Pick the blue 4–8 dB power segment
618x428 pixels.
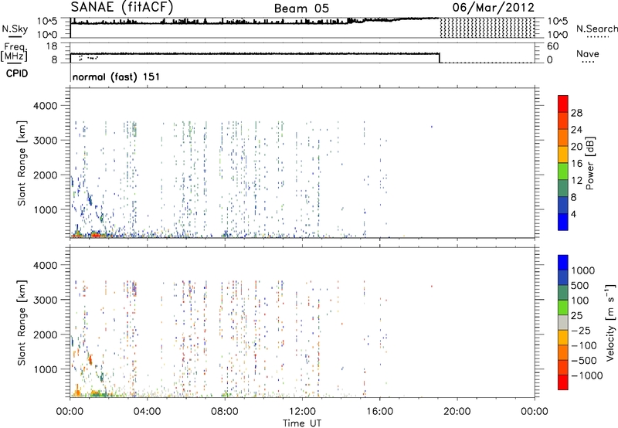click(x=563, y=205)
